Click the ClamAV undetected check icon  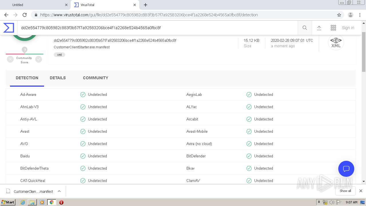[249, 181]
